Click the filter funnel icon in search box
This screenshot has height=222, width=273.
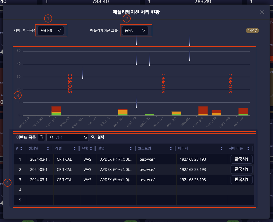point(85,137)
